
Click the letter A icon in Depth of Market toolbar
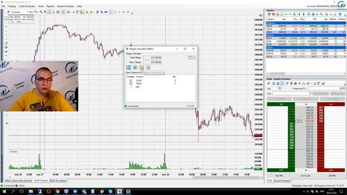(x=304, y=83)
